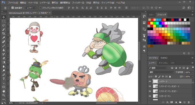Pick the yellow swatch in top row
Image resolution: width=195 pixels, height=105 pixels.
click(x=152, y=23)
